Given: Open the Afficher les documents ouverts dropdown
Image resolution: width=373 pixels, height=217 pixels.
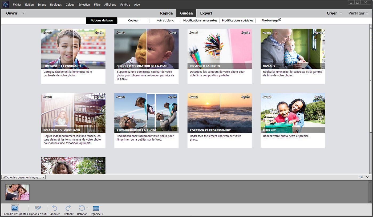Looking at the screenshot, I should coord(23,177).
